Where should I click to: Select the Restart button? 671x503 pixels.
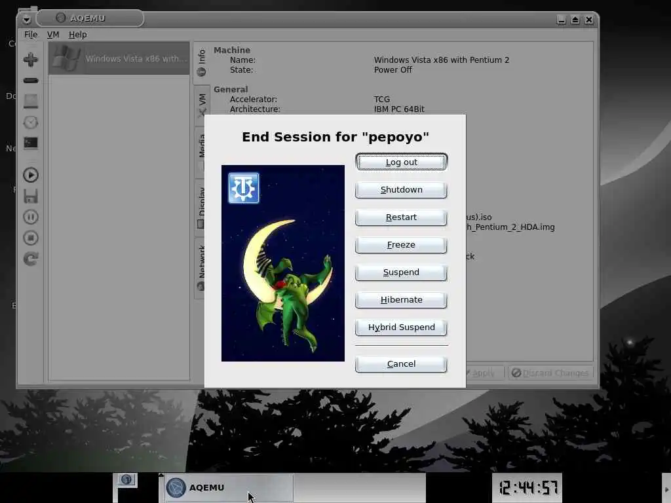(401, 217)
